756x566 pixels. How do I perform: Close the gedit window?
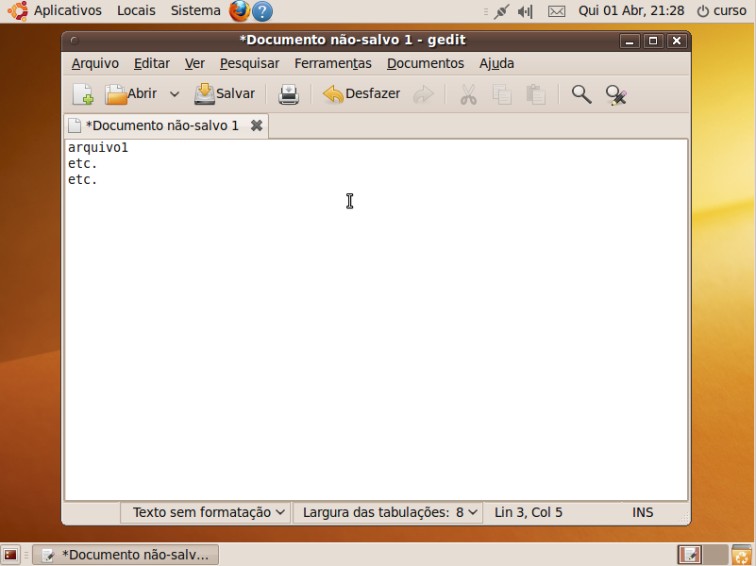pyautogui.click(x=677, y=41)
